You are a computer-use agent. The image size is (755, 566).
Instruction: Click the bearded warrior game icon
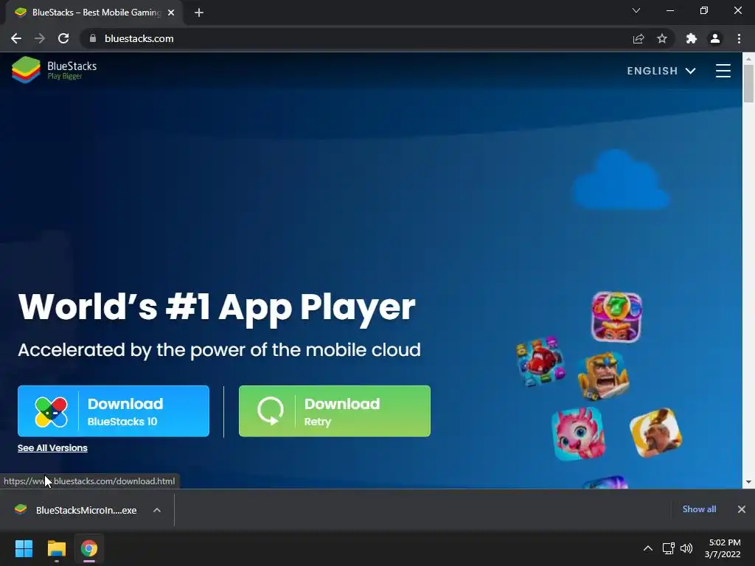tap(655, 433)
